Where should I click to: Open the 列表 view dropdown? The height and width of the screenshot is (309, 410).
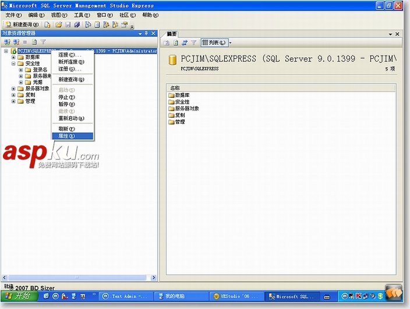coord(231,42)
